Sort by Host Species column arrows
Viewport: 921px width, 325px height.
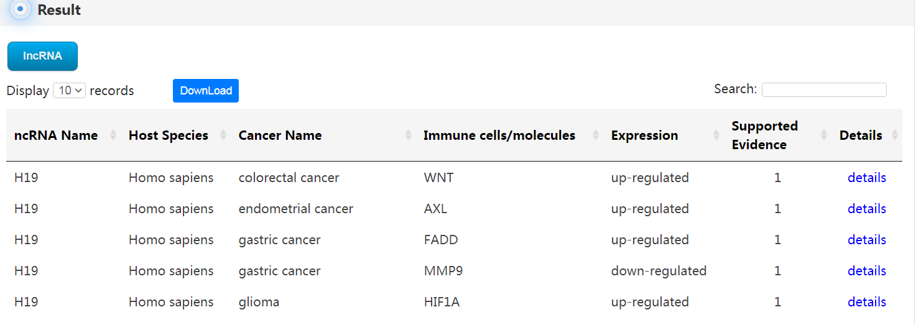pos(223,135)
